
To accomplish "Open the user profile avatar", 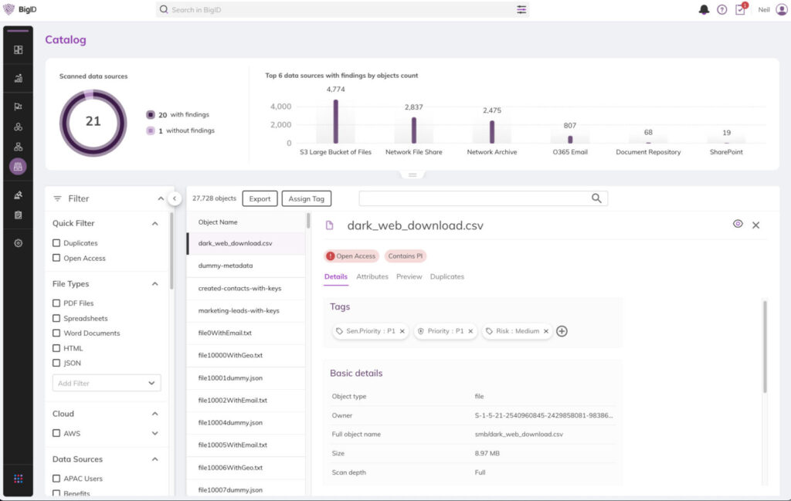I will [782, 9].
